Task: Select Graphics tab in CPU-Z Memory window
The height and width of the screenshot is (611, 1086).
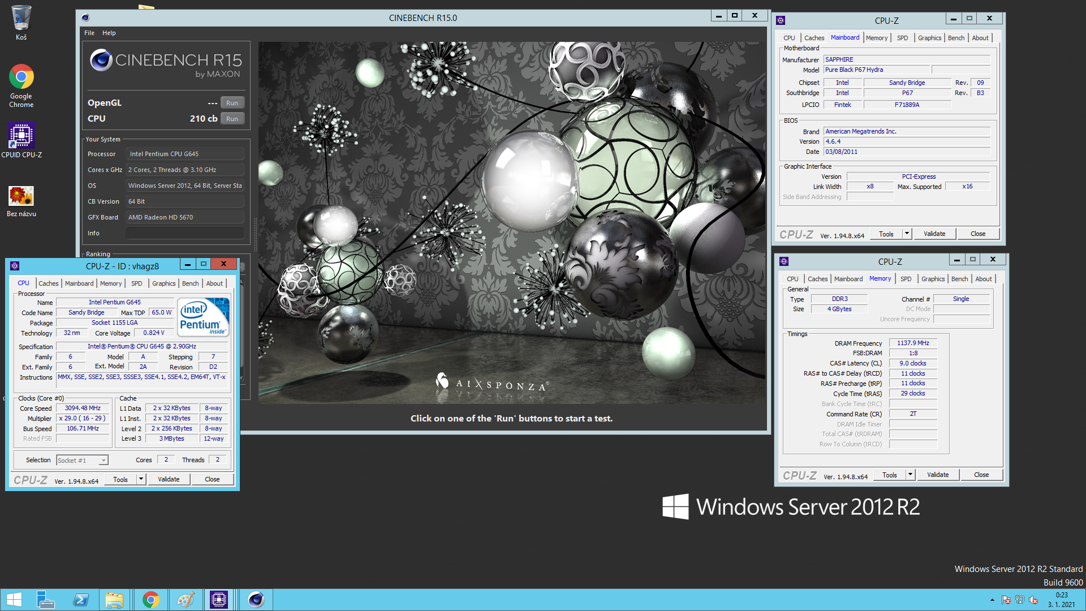Action: pyautogui.click(x=933, y=279)
